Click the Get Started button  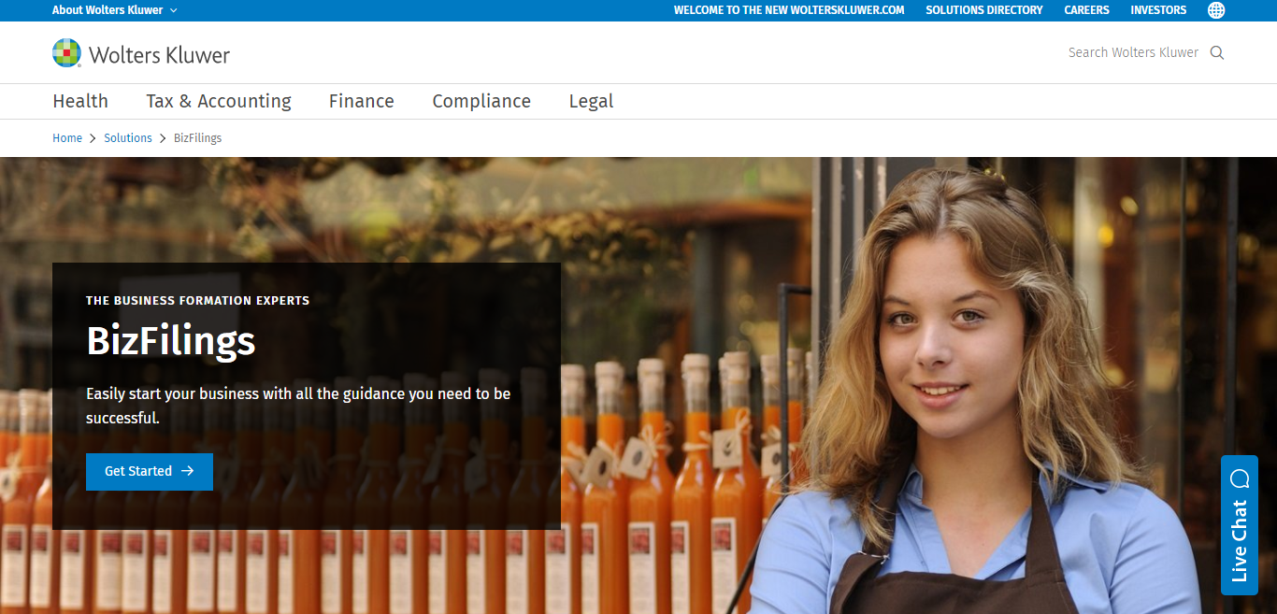point(150,472)
